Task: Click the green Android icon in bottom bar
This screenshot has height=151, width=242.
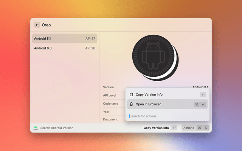Action: pyautogui.click(x=36, y=128)
